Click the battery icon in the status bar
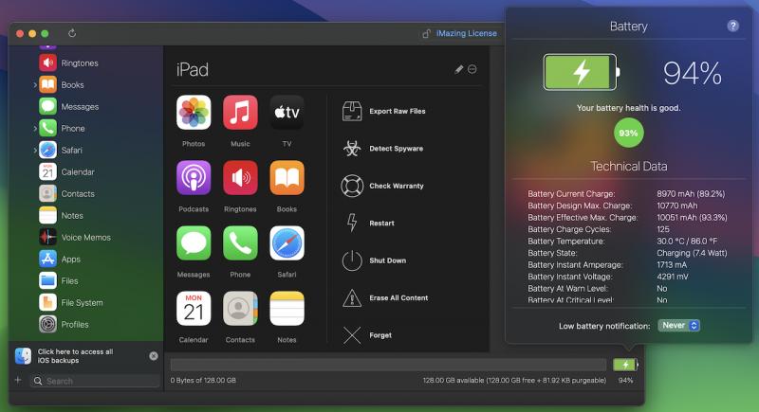This screenshot has height=412, width=759. [625, 365]
